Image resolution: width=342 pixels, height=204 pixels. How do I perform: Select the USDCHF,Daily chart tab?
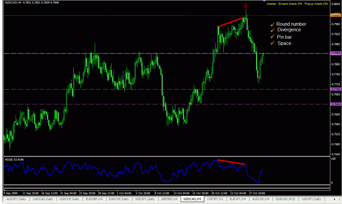tap(69, 199)
